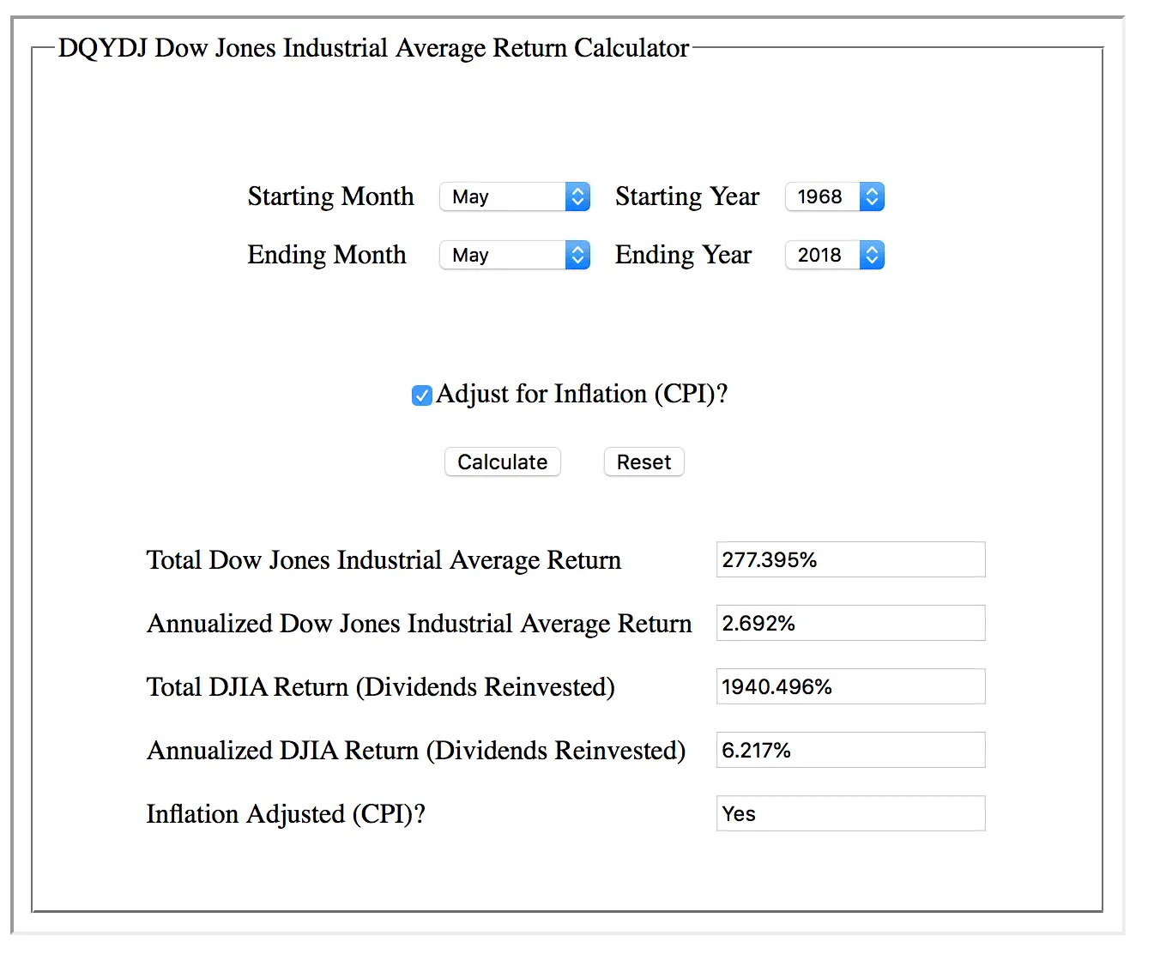
Task: Click the DQYDJ calculator title legend
Action: click(x=373, y=48)
